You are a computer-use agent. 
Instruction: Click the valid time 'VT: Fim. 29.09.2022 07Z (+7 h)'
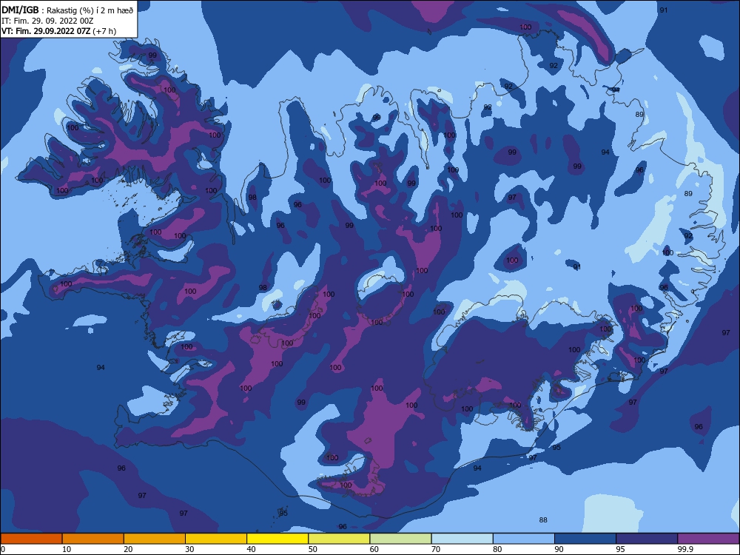point(59,31)
